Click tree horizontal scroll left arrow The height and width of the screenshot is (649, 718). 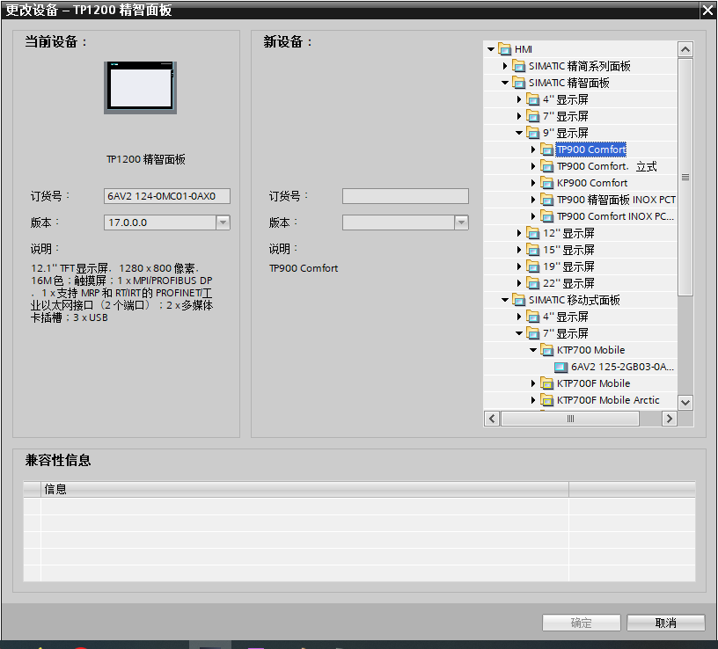[x=492, y=419]
